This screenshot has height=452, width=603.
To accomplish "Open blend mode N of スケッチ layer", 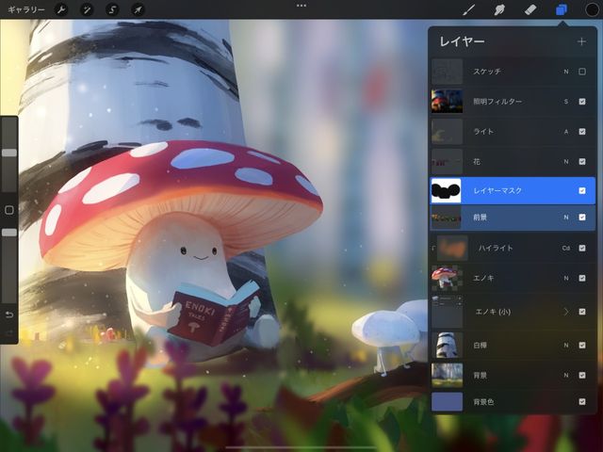I will [x=566, y=72].
